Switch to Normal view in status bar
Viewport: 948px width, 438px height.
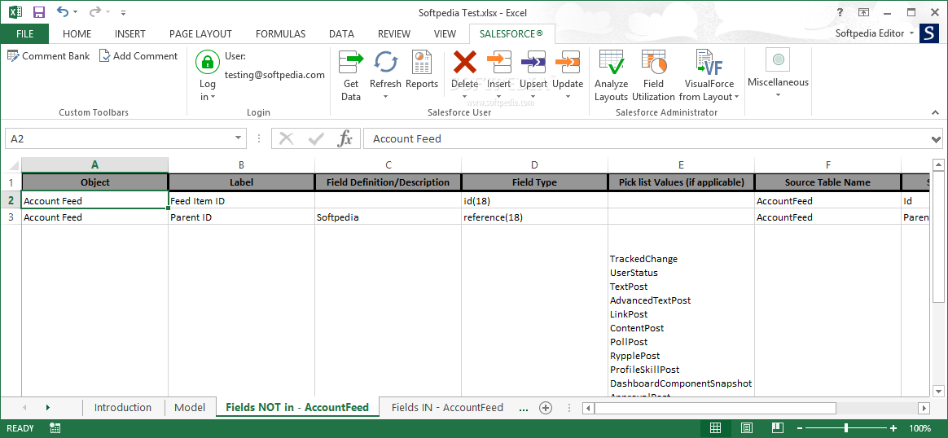pos(715,427)
